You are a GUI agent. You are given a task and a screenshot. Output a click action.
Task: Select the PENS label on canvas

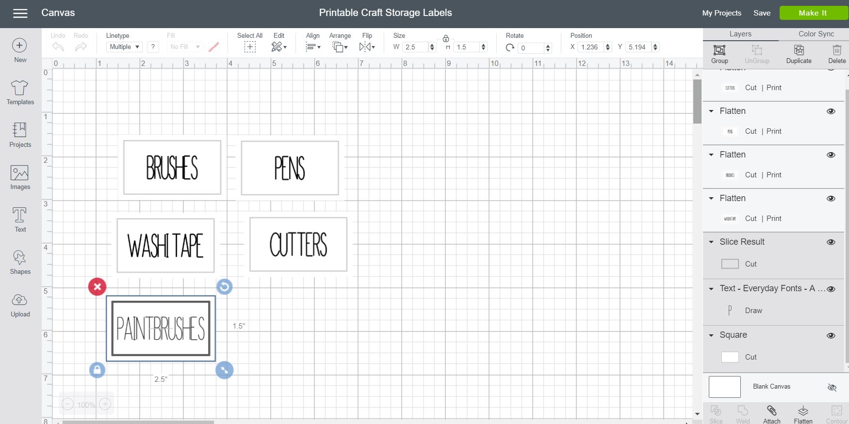coord(290,168)
